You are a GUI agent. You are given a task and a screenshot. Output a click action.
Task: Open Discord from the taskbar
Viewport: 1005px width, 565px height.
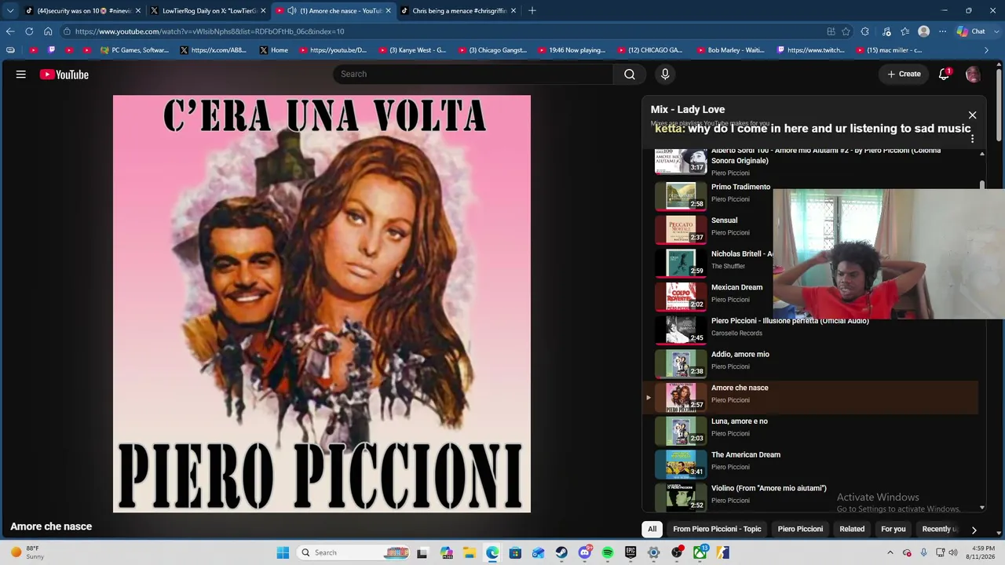[584, 552]
